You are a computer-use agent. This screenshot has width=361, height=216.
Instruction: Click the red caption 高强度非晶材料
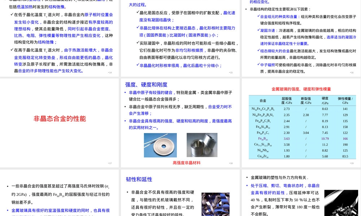click(x=187, y=163)
